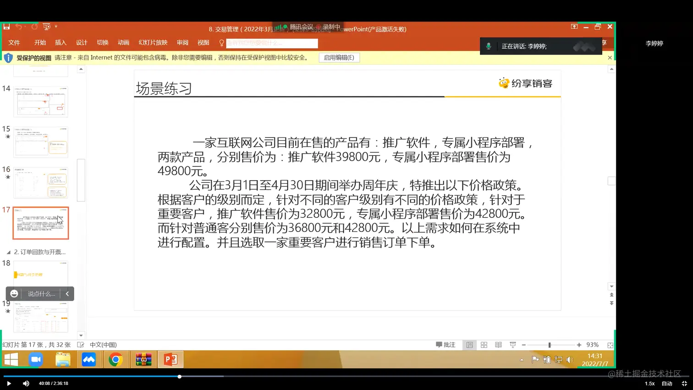Go to previous slide double-arrow
The image size is (693, 390).
[611, 295]
